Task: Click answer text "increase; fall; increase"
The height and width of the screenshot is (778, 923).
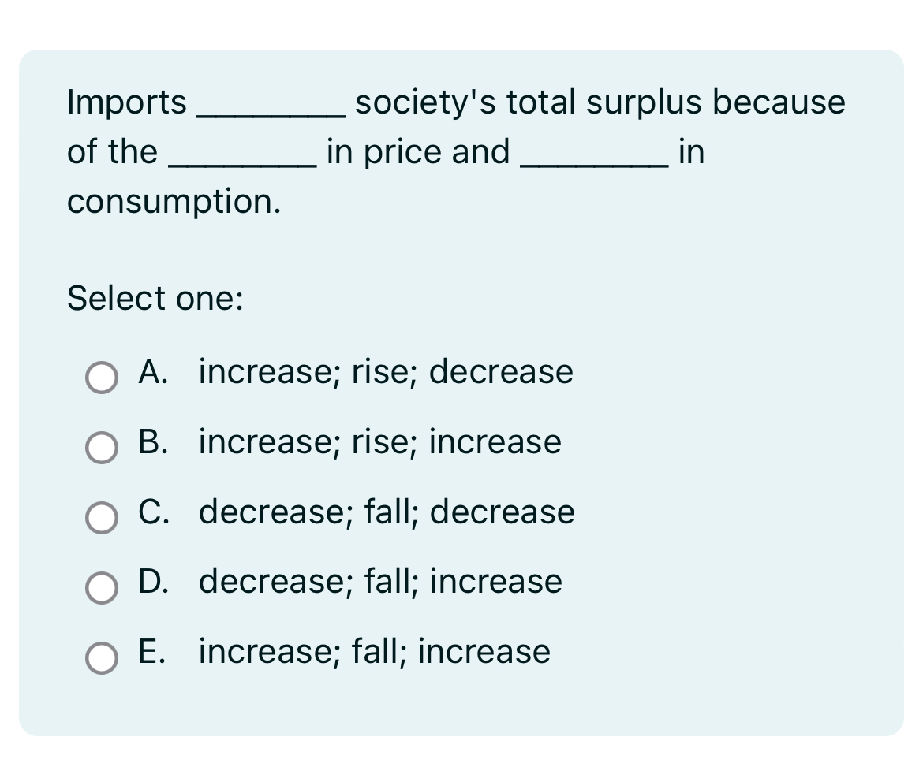Action: point(375,652)
